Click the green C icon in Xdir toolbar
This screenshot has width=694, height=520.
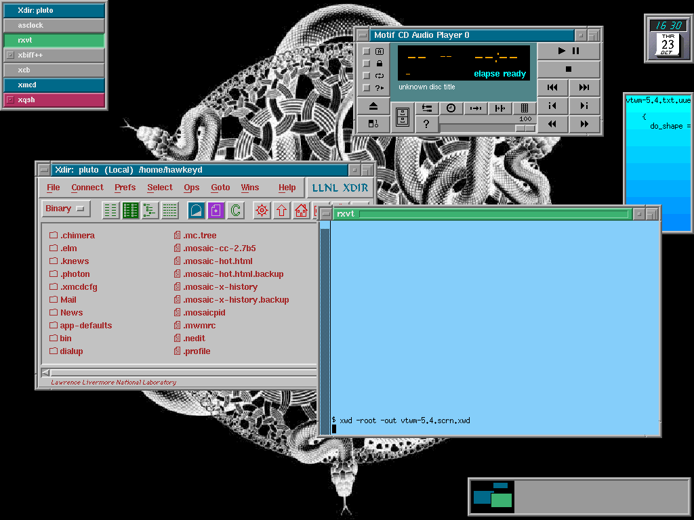pyautogui.click(x=236, y=211)
